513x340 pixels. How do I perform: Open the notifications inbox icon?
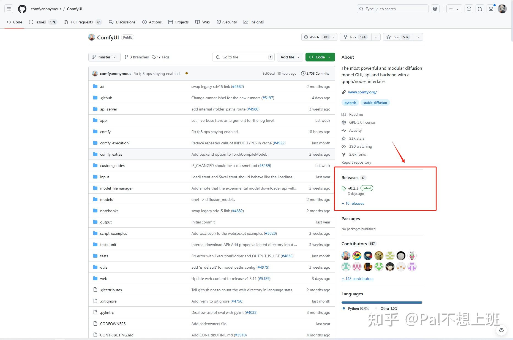[491, 9]
